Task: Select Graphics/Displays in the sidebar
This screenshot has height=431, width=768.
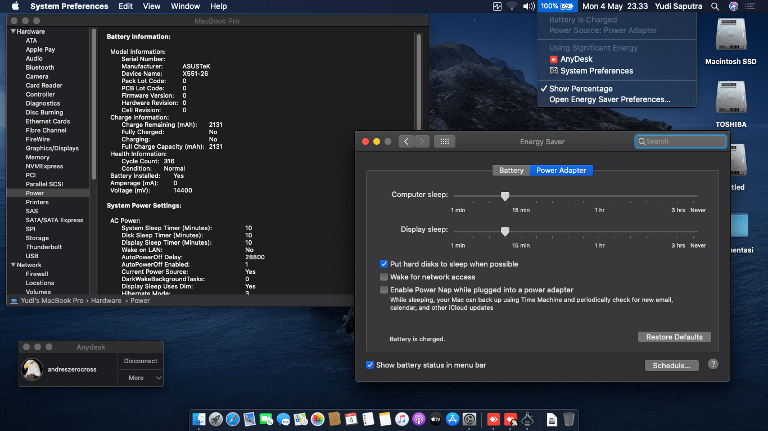Action: click(x=52, y=148)
